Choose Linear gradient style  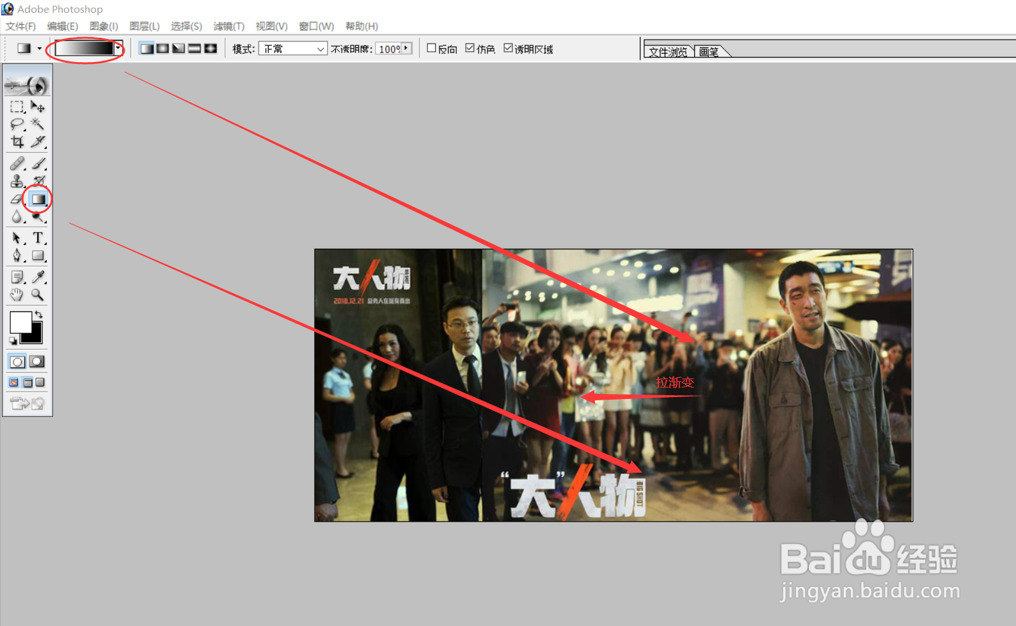point(147,49)
